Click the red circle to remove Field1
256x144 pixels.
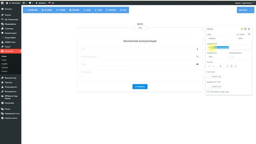coord(249,29)
